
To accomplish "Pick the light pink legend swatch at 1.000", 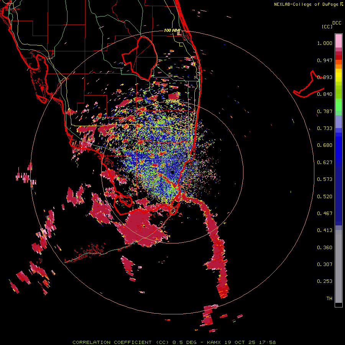I will [338, 41].
